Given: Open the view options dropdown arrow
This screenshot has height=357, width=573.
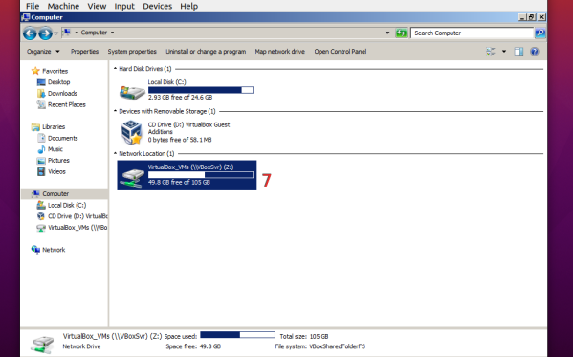Looking at the screenshot, I should (504, 52).
